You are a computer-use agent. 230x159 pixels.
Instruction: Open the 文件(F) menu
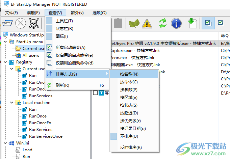tap(11, 13)
